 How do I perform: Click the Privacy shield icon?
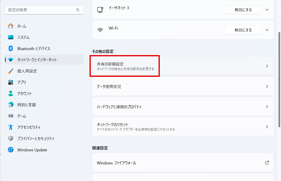(10, 138)
